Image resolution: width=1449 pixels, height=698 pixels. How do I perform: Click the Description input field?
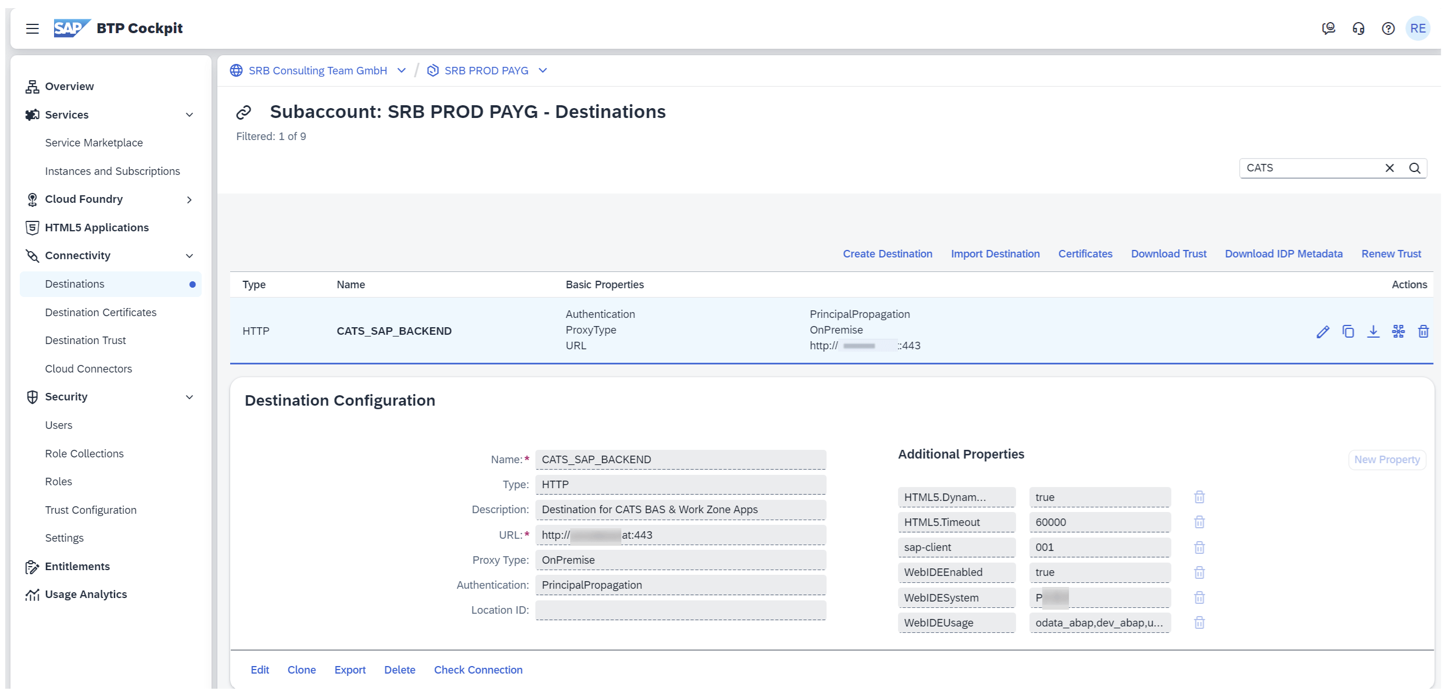680,510
